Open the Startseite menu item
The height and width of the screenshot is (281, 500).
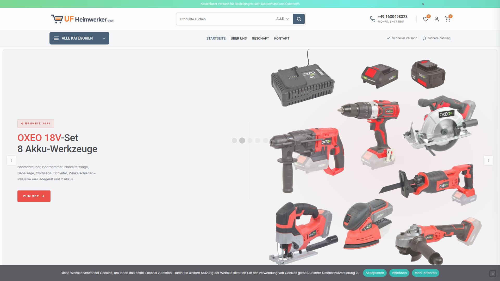point(216,38)
